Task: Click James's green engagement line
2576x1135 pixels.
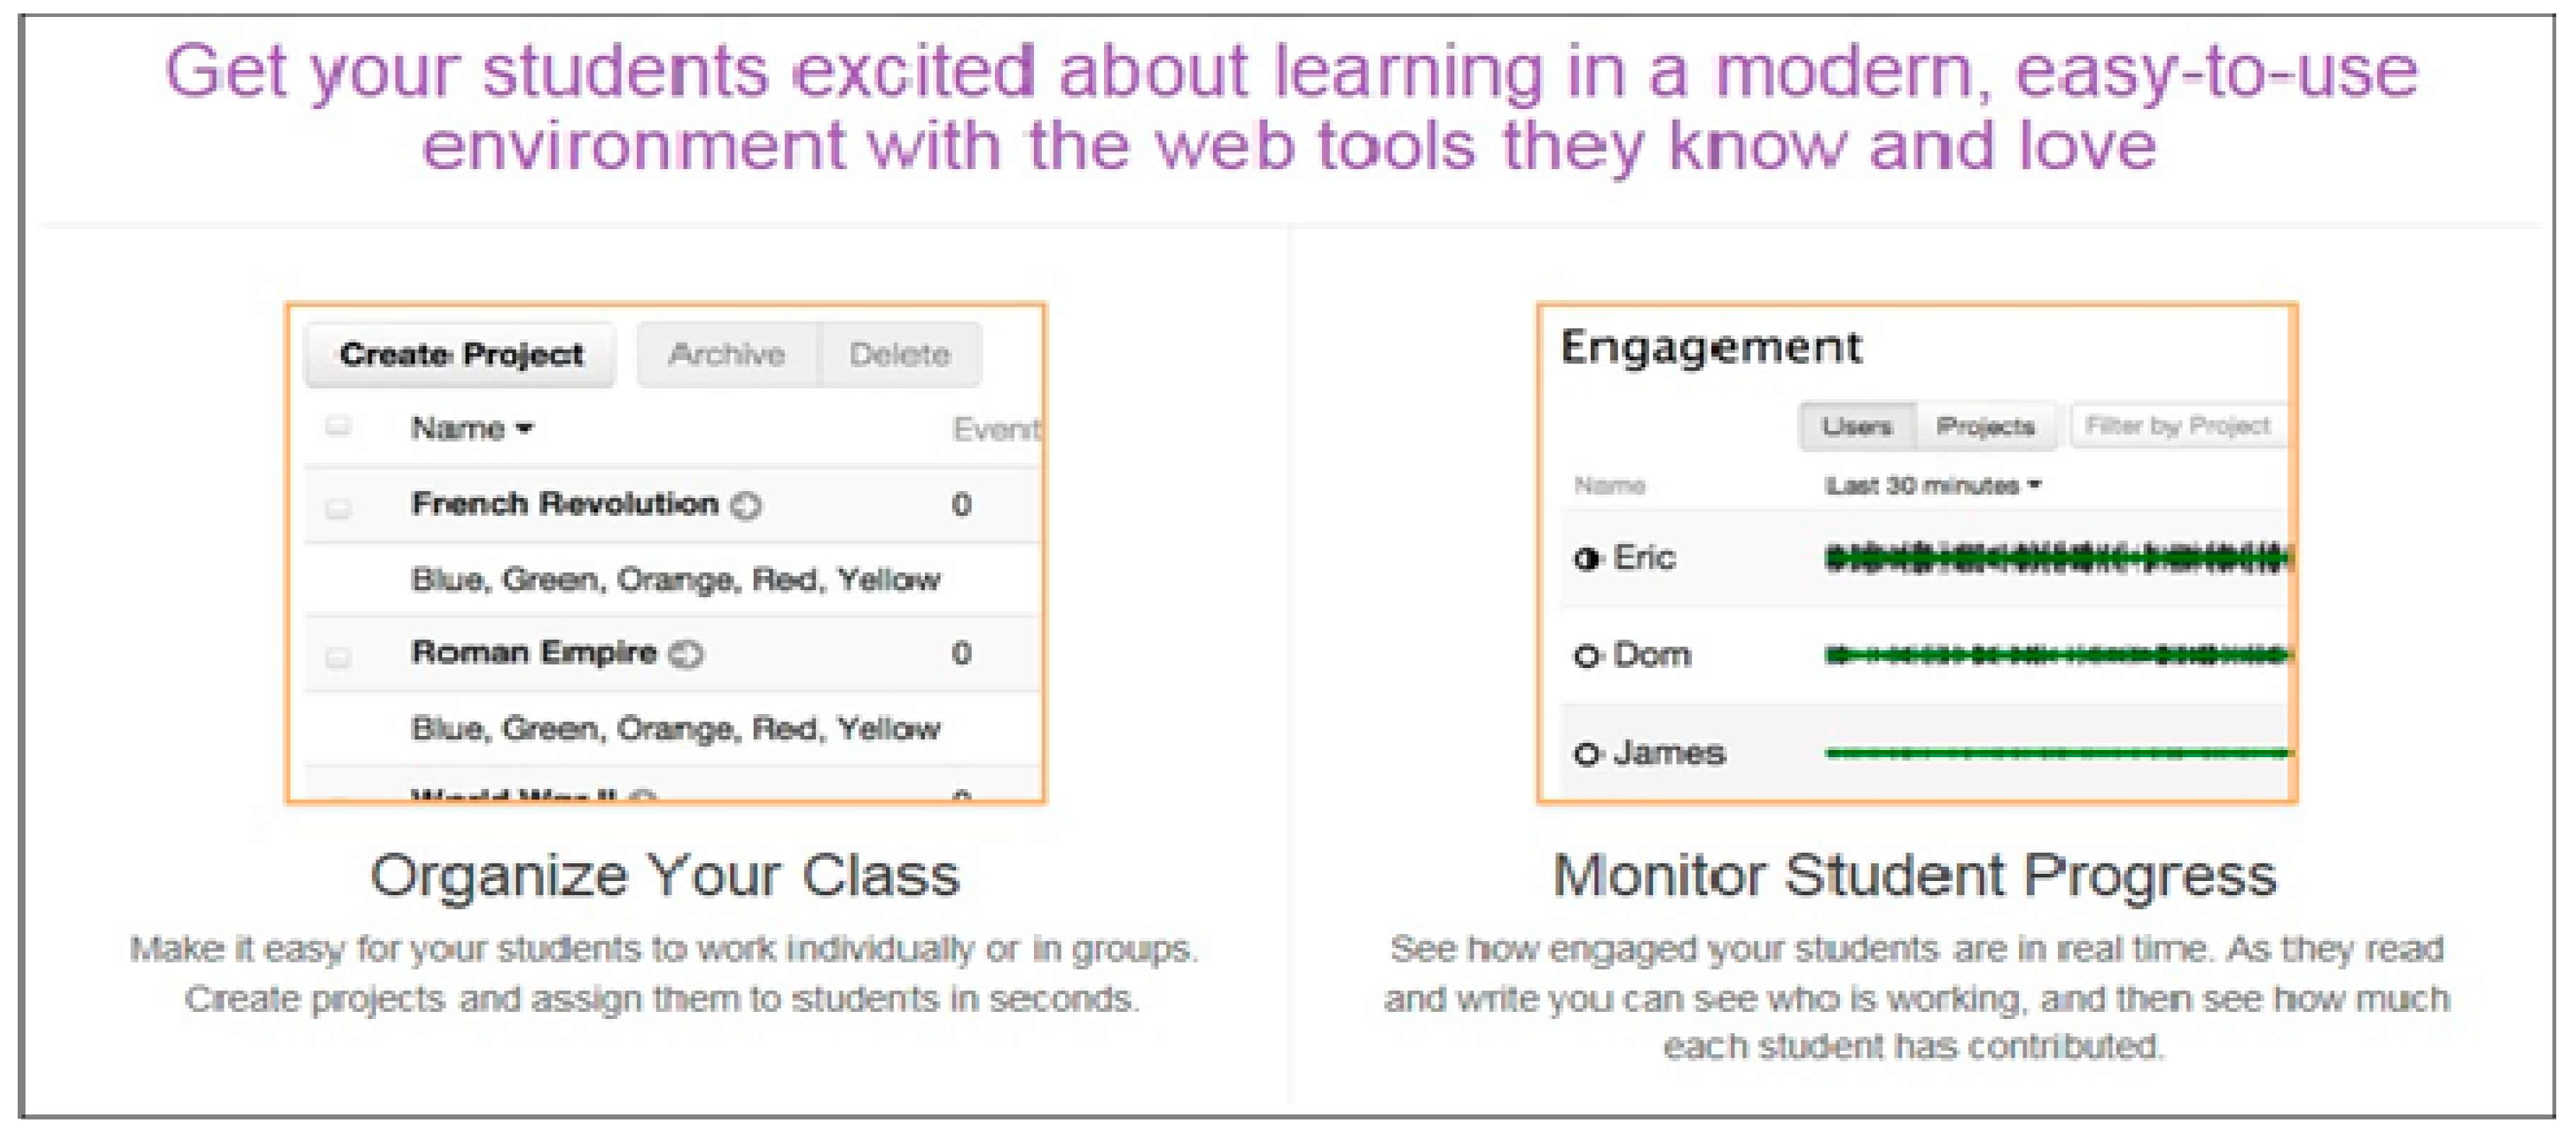Action: click(x=2055, y=753)
